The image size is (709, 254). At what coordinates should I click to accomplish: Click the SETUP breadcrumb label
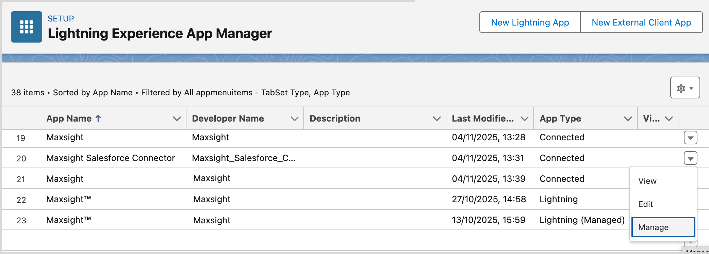61,19
